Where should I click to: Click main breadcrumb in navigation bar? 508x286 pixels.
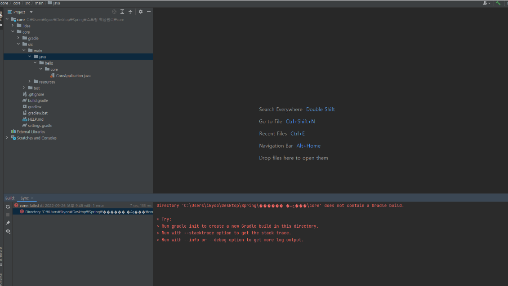tap(39, 3)
